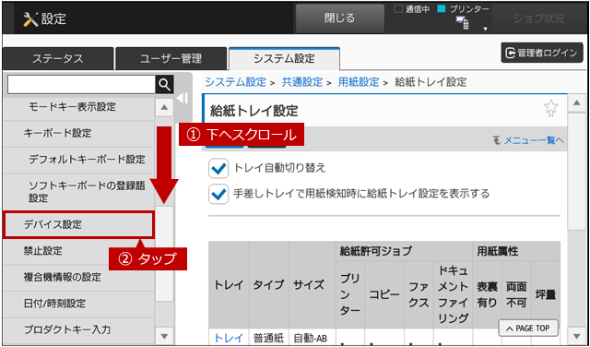The height and width of the screenshot is (347, 590).
Task: Select キーボード設定 menu item
Action: tap(78, 134)
